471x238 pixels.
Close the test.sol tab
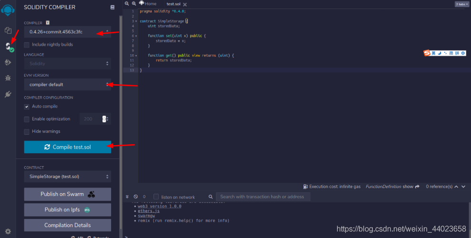pos(185,4)
